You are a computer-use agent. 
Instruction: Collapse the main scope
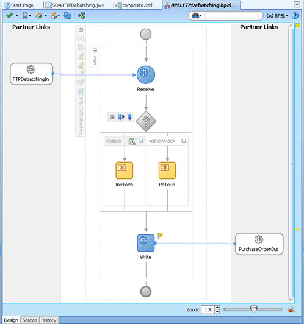click(95, 51)
